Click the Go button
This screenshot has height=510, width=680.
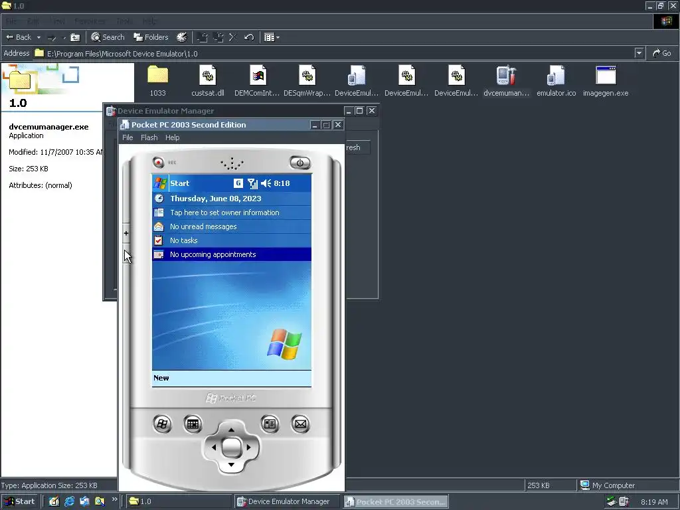pyautogui.click(x=662, y=53)
